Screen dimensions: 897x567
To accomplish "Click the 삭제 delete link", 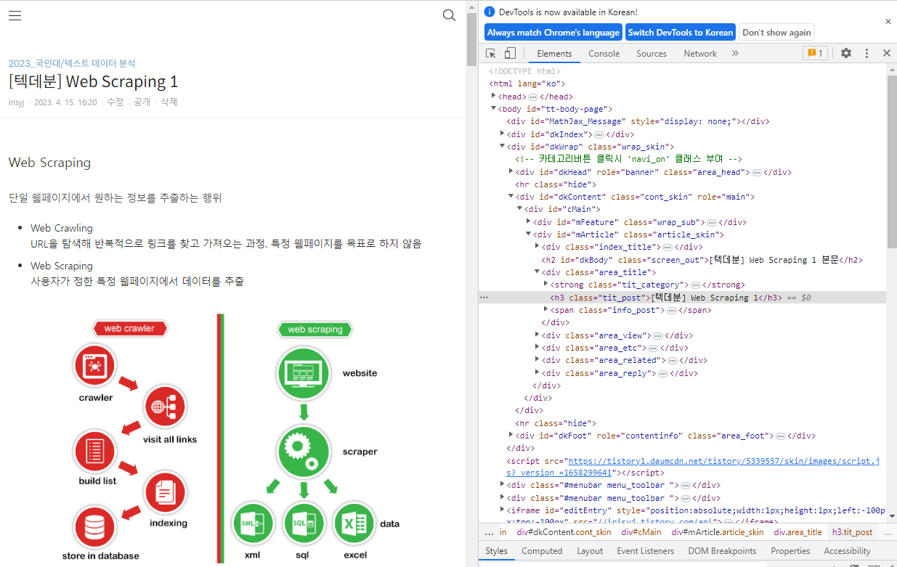I will [x=169, y=102].
